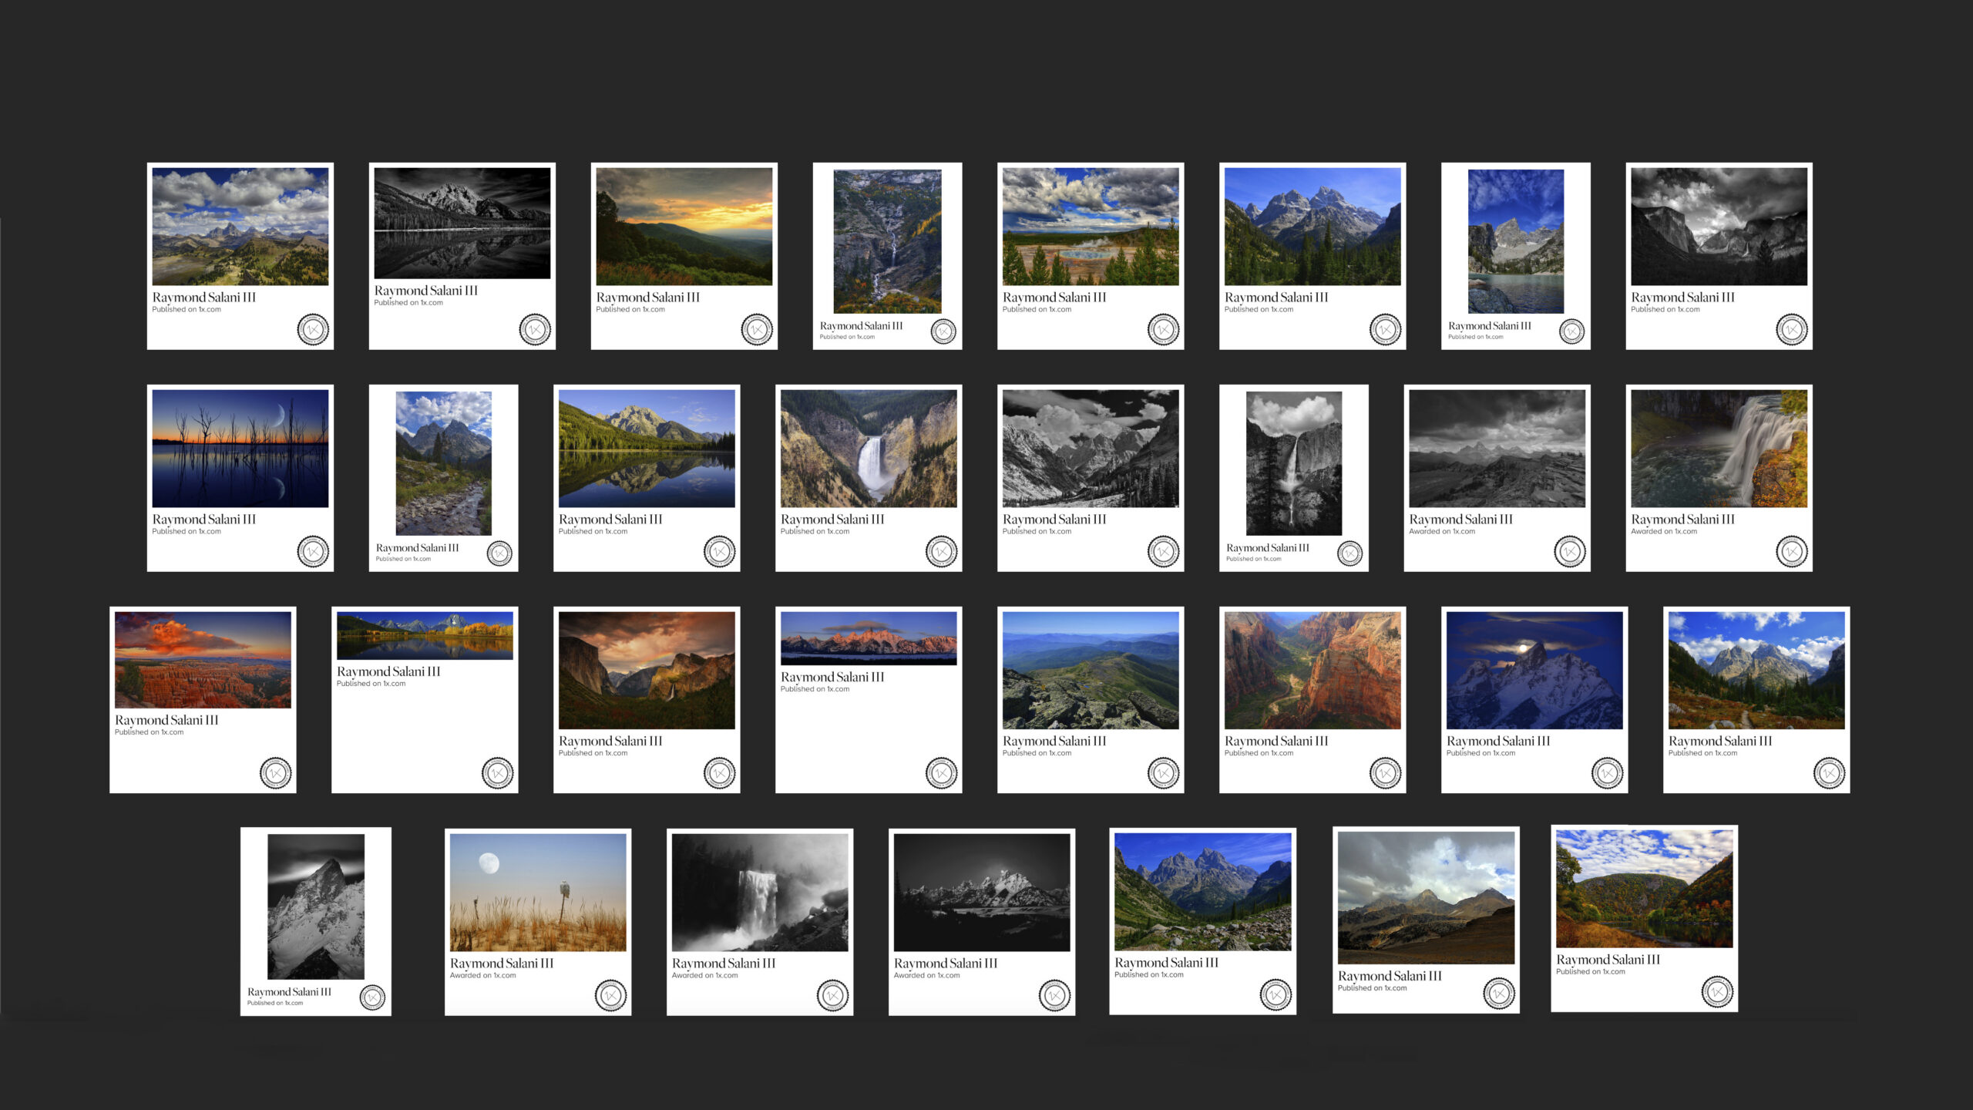The width and height of the screenshot is (1973, 1110).
Task: Click the 1x seal on the Grand Prismatic spring card
Action: coord(1163,329)
